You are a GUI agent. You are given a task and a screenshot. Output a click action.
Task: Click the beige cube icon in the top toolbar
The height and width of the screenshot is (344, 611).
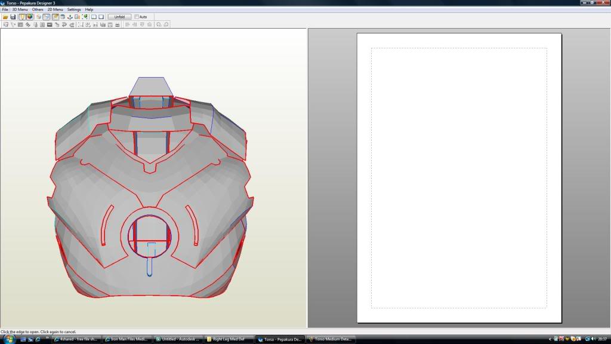point(39,17)
